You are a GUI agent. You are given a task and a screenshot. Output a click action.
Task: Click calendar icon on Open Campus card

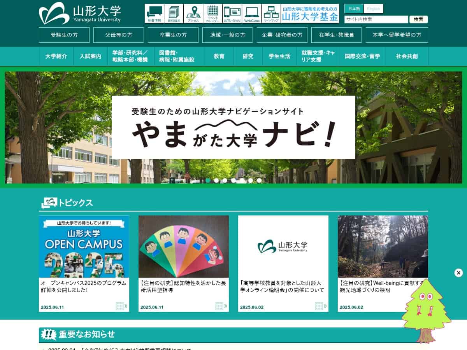point(121,306)
